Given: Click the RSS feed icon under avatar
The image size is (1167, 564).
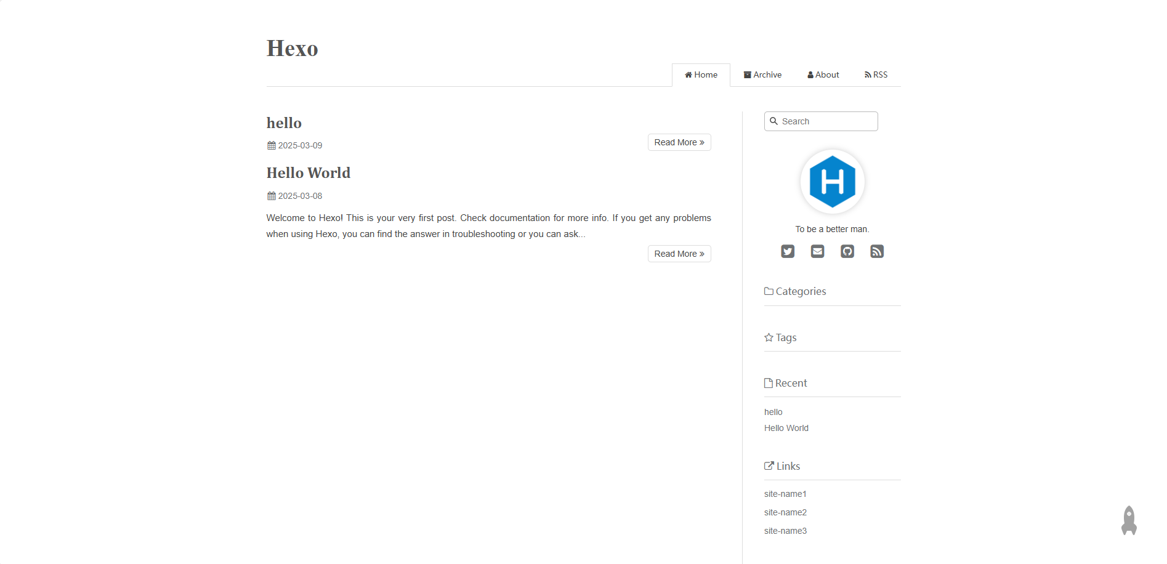Looking at the screenshot, I should [x=877, y=251].
